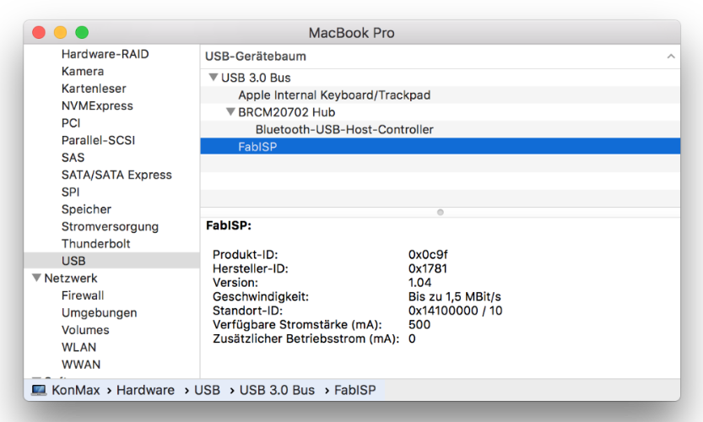703x422 pixels.
Task: Select Stromversorgung entry
Action: pyautogui.click(x=110, y=226)
